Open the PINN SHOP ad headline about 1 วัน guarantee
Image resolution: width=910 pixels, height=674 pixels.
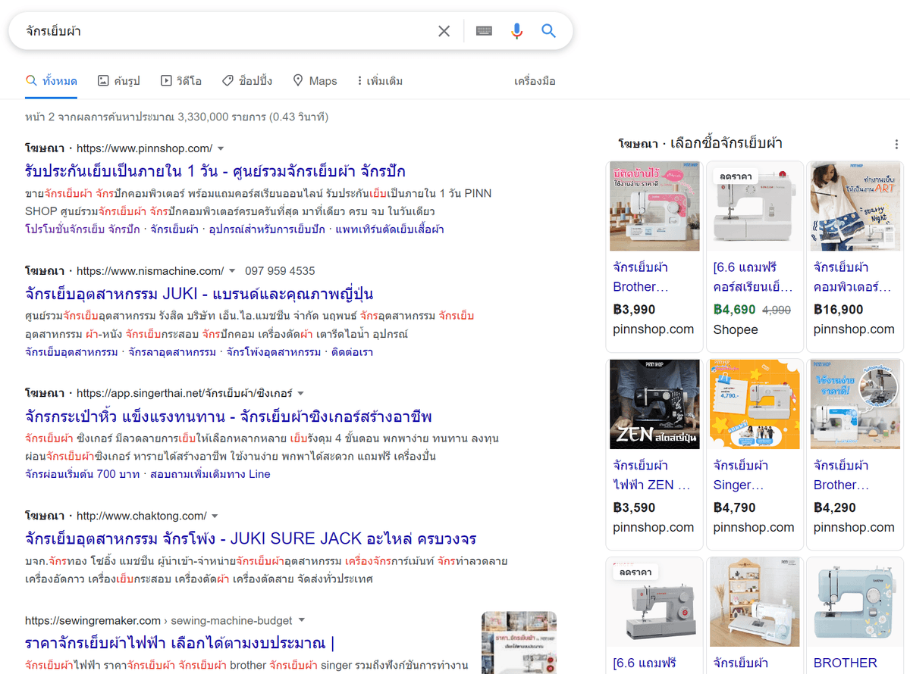215,170
